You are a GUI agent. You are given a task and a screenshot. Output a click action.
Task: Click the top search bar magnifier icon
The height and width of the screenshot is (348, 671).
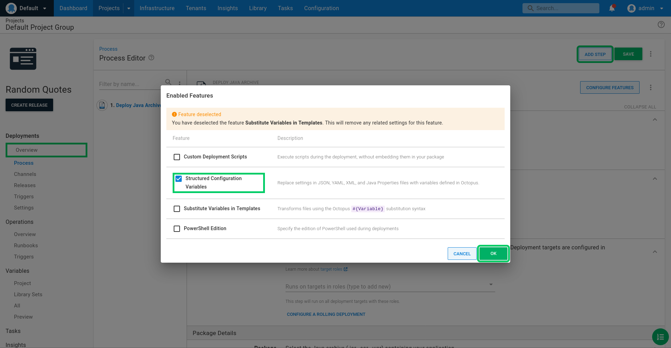coord(531,8)
